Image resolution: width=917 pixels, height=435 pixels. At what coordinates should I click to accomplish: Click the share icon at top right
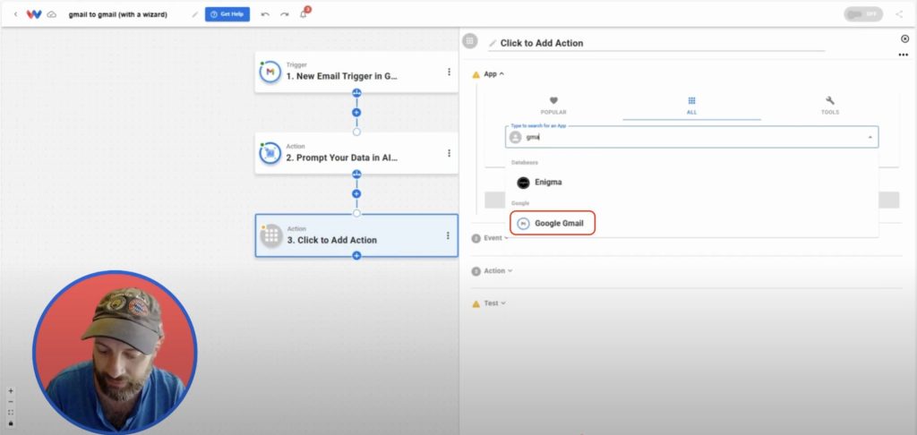pos(899,14)
